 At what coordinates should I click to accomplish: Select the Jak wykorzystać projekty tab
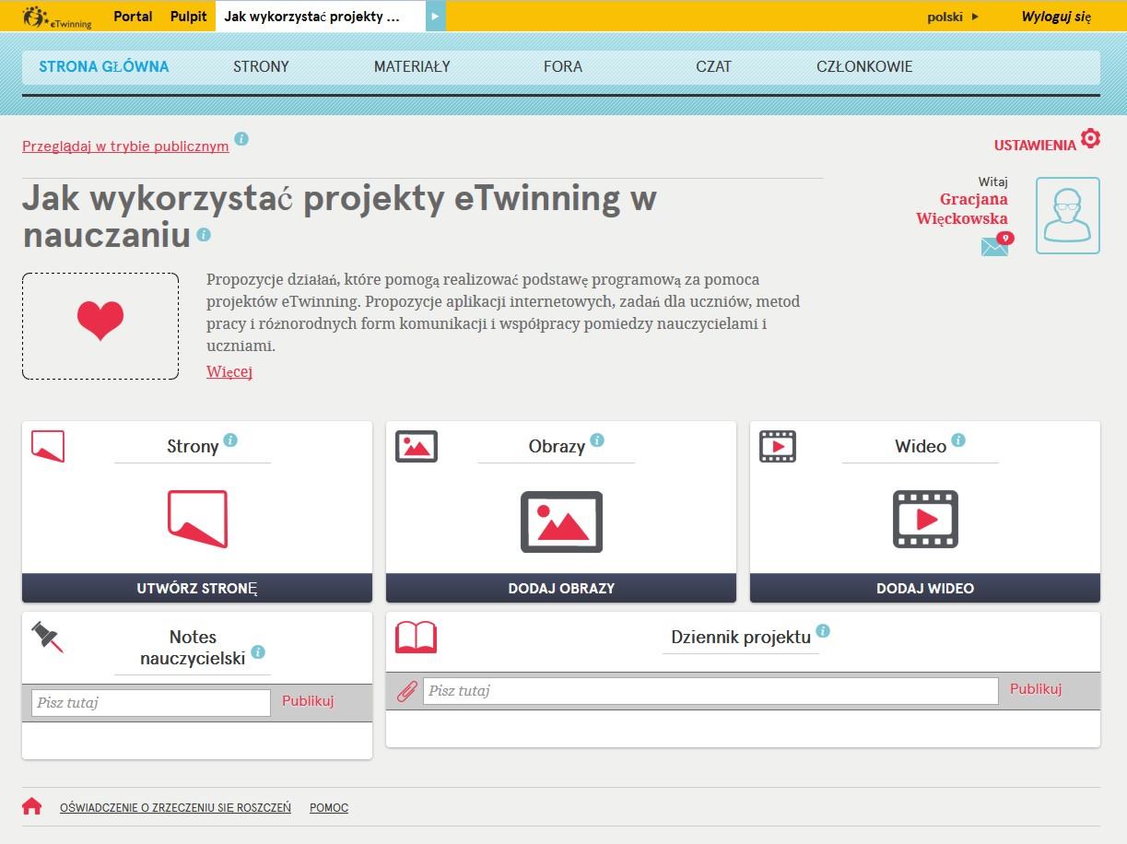coord(321,17)
